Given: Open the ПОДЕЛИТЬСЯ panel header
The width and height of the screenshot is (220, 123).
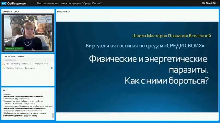Looking at the screenshot, I should click(64, 12).
